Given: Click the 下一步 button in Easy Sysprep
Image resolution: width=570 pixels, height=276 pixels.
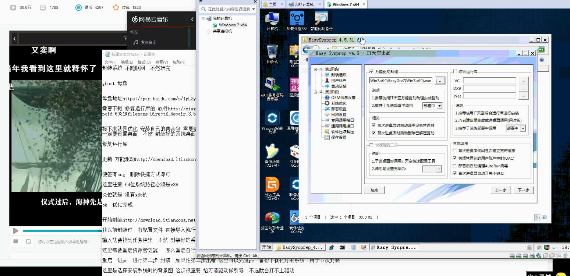Looking at the screenshot, I should point(523,190).
